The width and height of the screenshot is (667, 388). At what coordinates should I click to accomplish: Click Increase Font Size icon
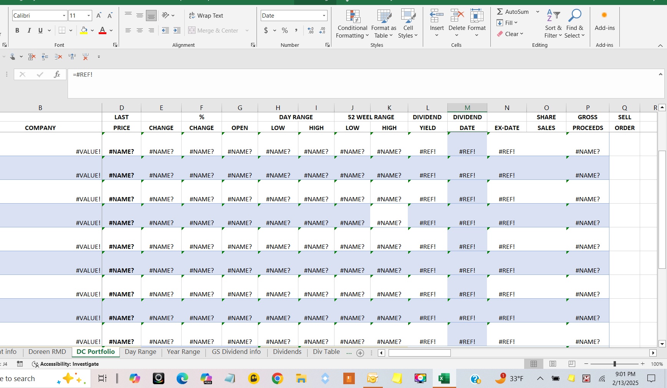click(99, 16)
